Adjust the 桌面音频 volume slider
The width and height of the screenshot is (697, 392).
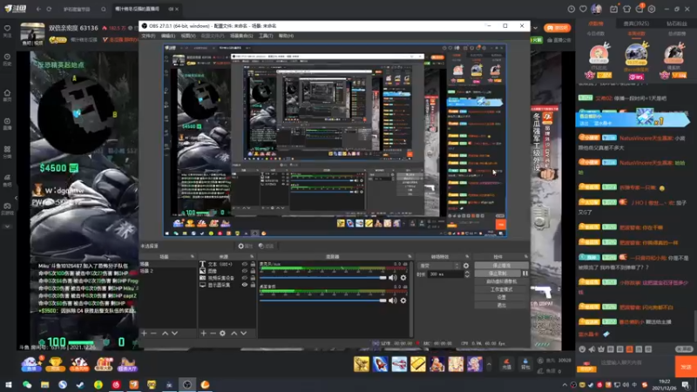[x=322, y=301]
